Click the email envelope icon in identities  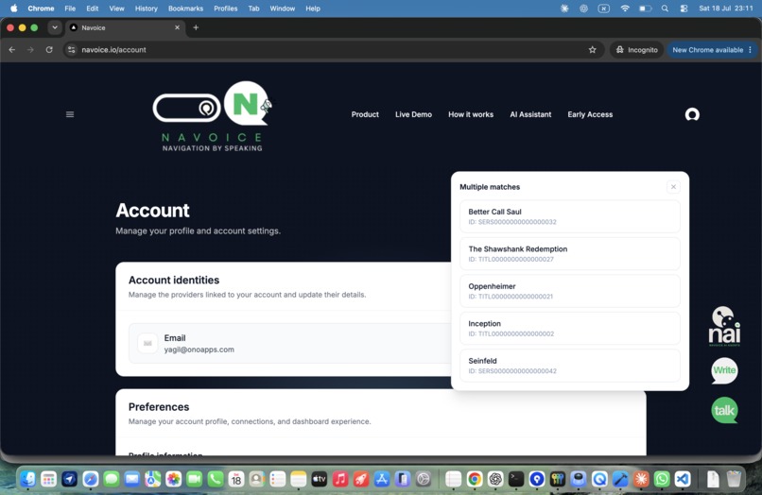click(147, 344)
